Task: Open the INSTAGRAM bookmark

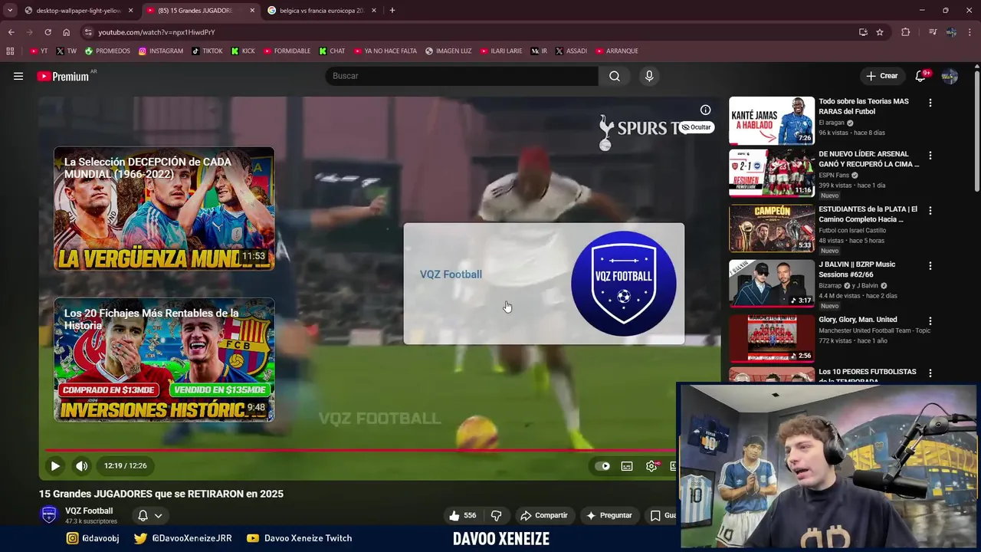Action: (x=160, y=51)
